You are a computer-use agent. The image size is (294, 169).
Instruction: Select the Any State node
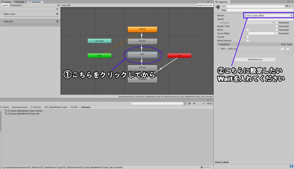[x=100, y=41]
